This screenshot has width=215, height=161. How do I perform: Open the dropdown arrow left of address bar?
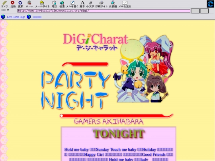point(8,10)
